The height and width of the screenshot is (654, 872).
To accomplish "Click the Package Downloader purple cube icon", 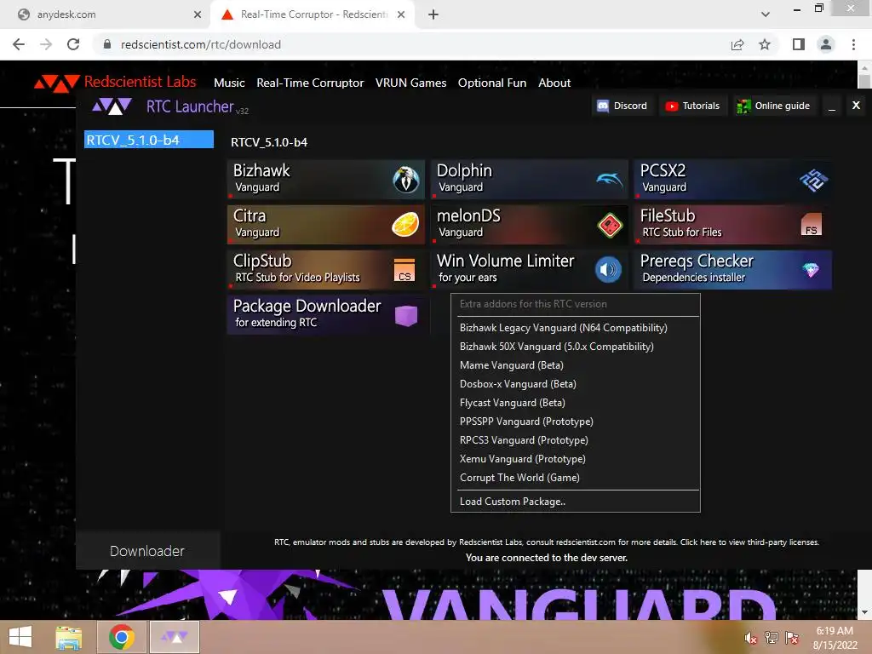I will coord(406,315).
